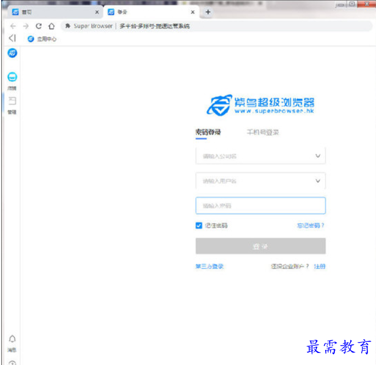Click the 紫鸟超级浏览器 logo banner

pyautogui.click(x=260, y=105)
